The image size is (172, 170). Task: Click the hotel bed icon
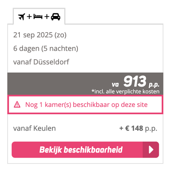click(x=38, y=16)
